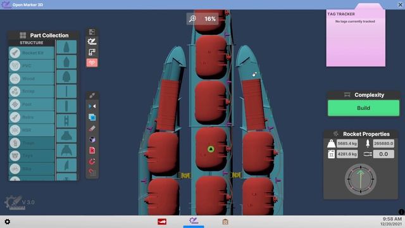Open the HSR part category

click(x=32, y=130)
